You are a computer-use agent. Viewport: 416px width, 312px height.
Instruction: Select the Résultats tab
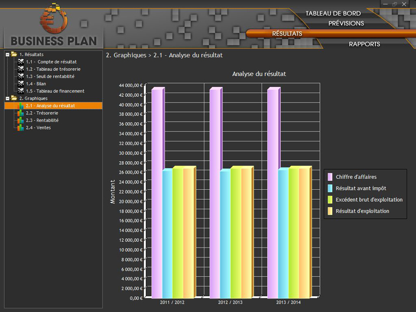287,34
